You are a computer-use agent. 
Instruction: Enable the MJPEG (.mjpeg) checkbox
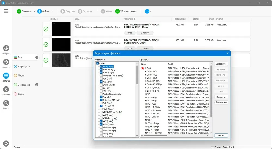101,118
